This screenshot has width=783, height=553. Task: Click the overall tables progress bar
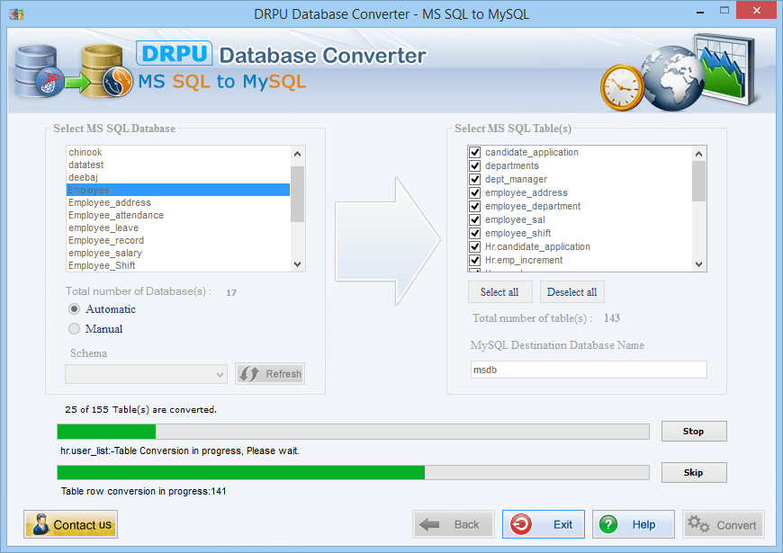click(354, 432)
